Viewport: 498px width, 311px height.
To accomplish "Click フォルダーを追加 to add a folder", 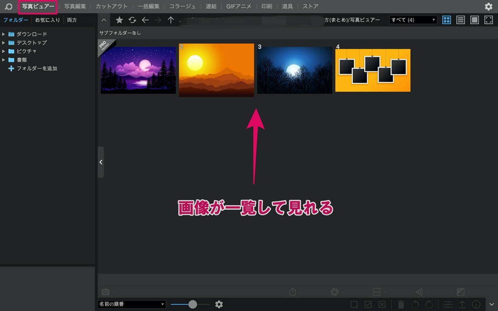I will click(x=37, y=68).
